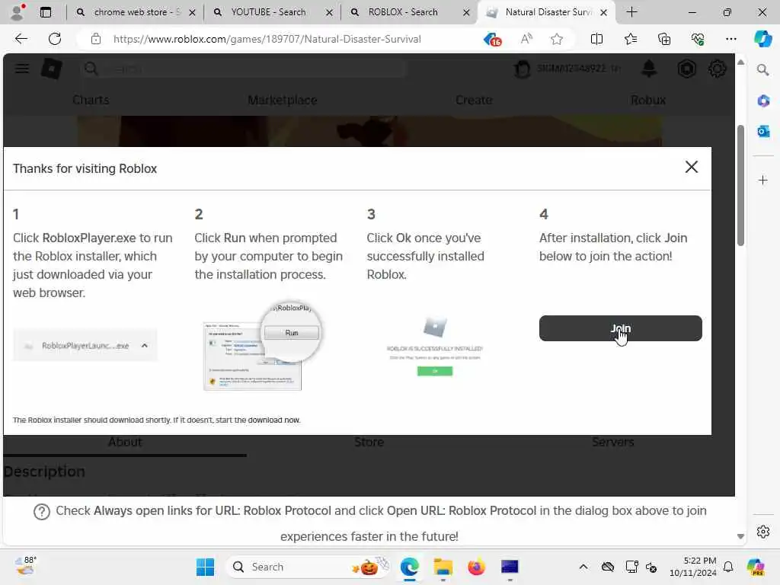Open Read aloud icon in address bar
Image resolution: width=780 pixels, height=585 pixels.
pyautogui.click(x=526, y=39)
